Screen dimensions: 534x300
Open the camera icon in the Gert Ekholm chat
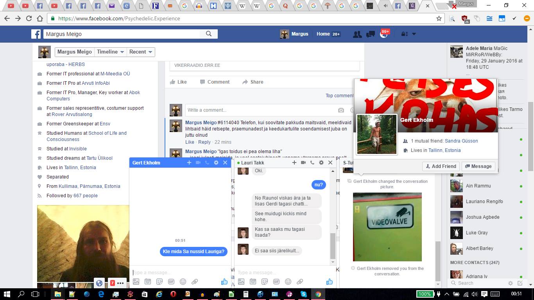coord(148,282)
